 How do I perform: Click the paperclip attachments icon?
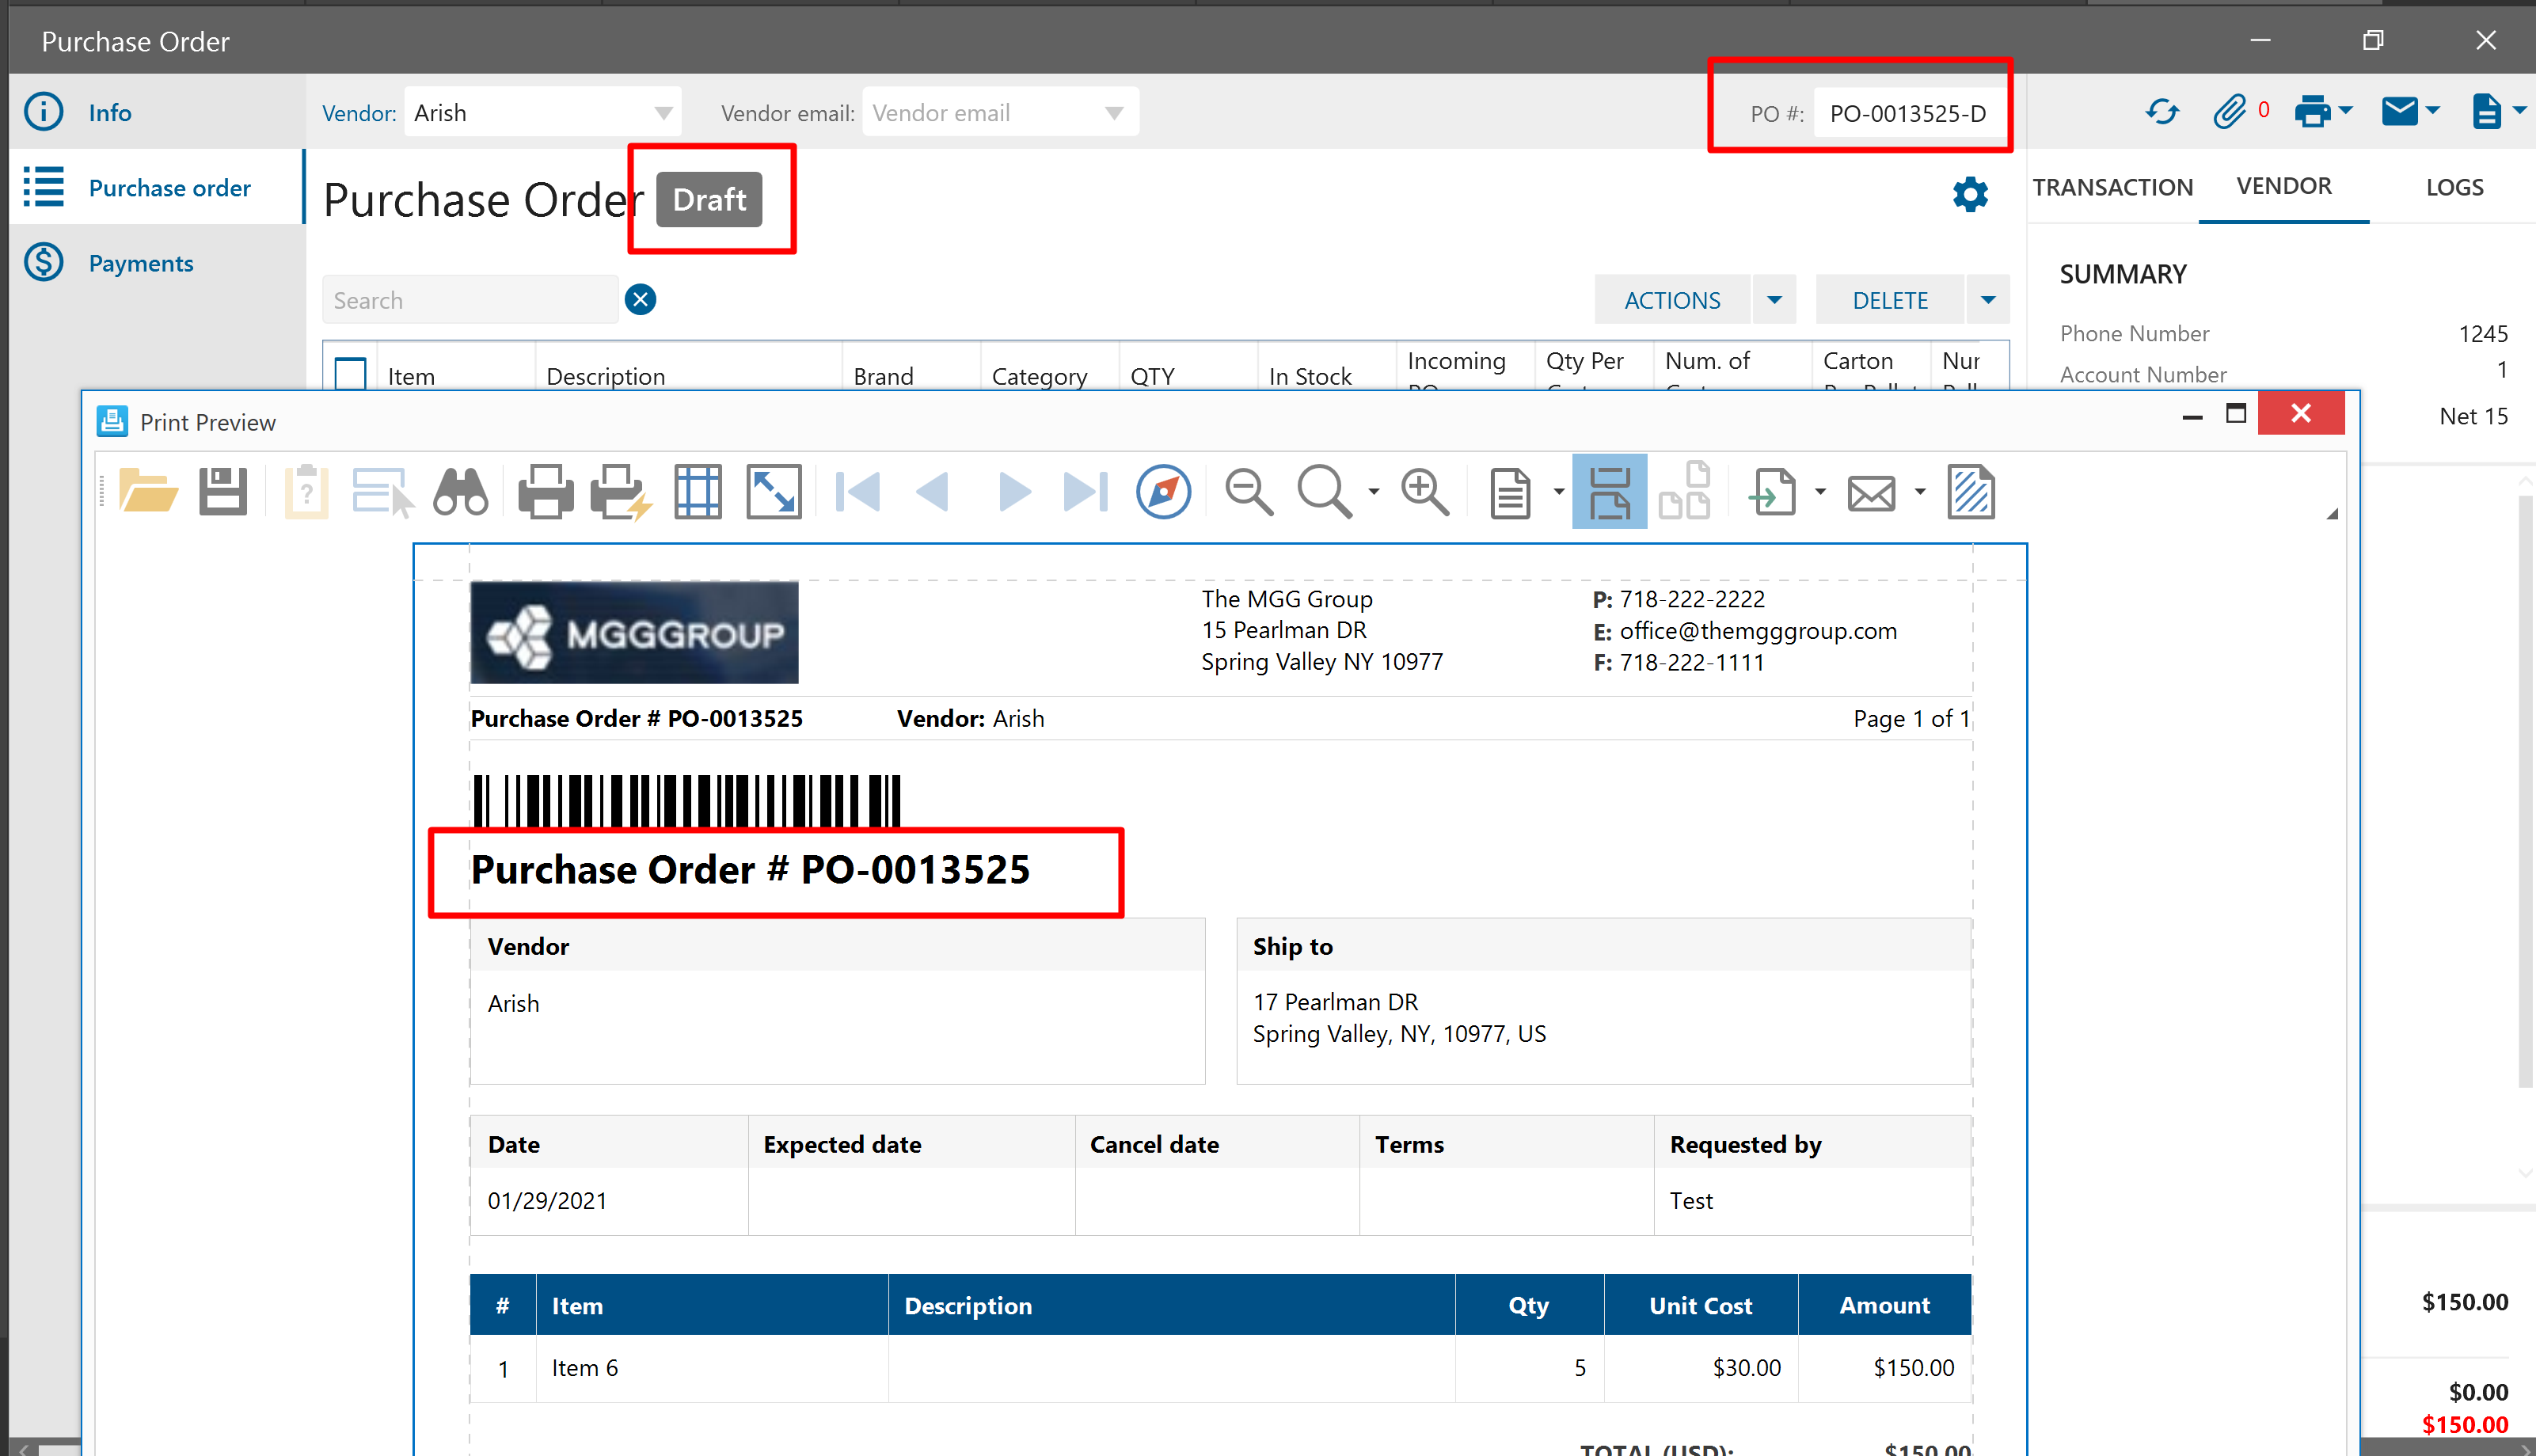pos(2229,112)
